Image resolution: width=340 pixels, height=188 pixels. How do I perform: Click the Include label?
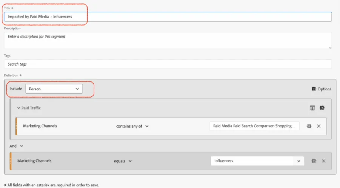coord(16,89)
